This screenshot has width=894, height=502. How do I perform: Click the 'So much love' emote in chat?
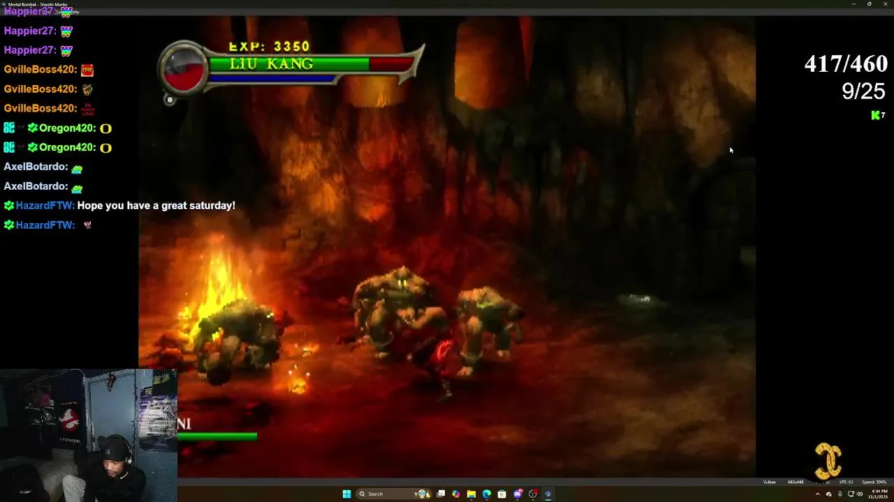[x=87, y=108]
